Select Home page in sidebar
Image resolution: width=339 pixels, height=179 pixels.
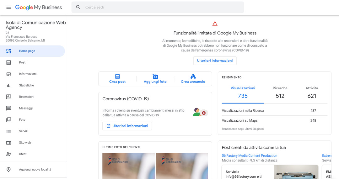pyautogui.click(x=32, y=51)
